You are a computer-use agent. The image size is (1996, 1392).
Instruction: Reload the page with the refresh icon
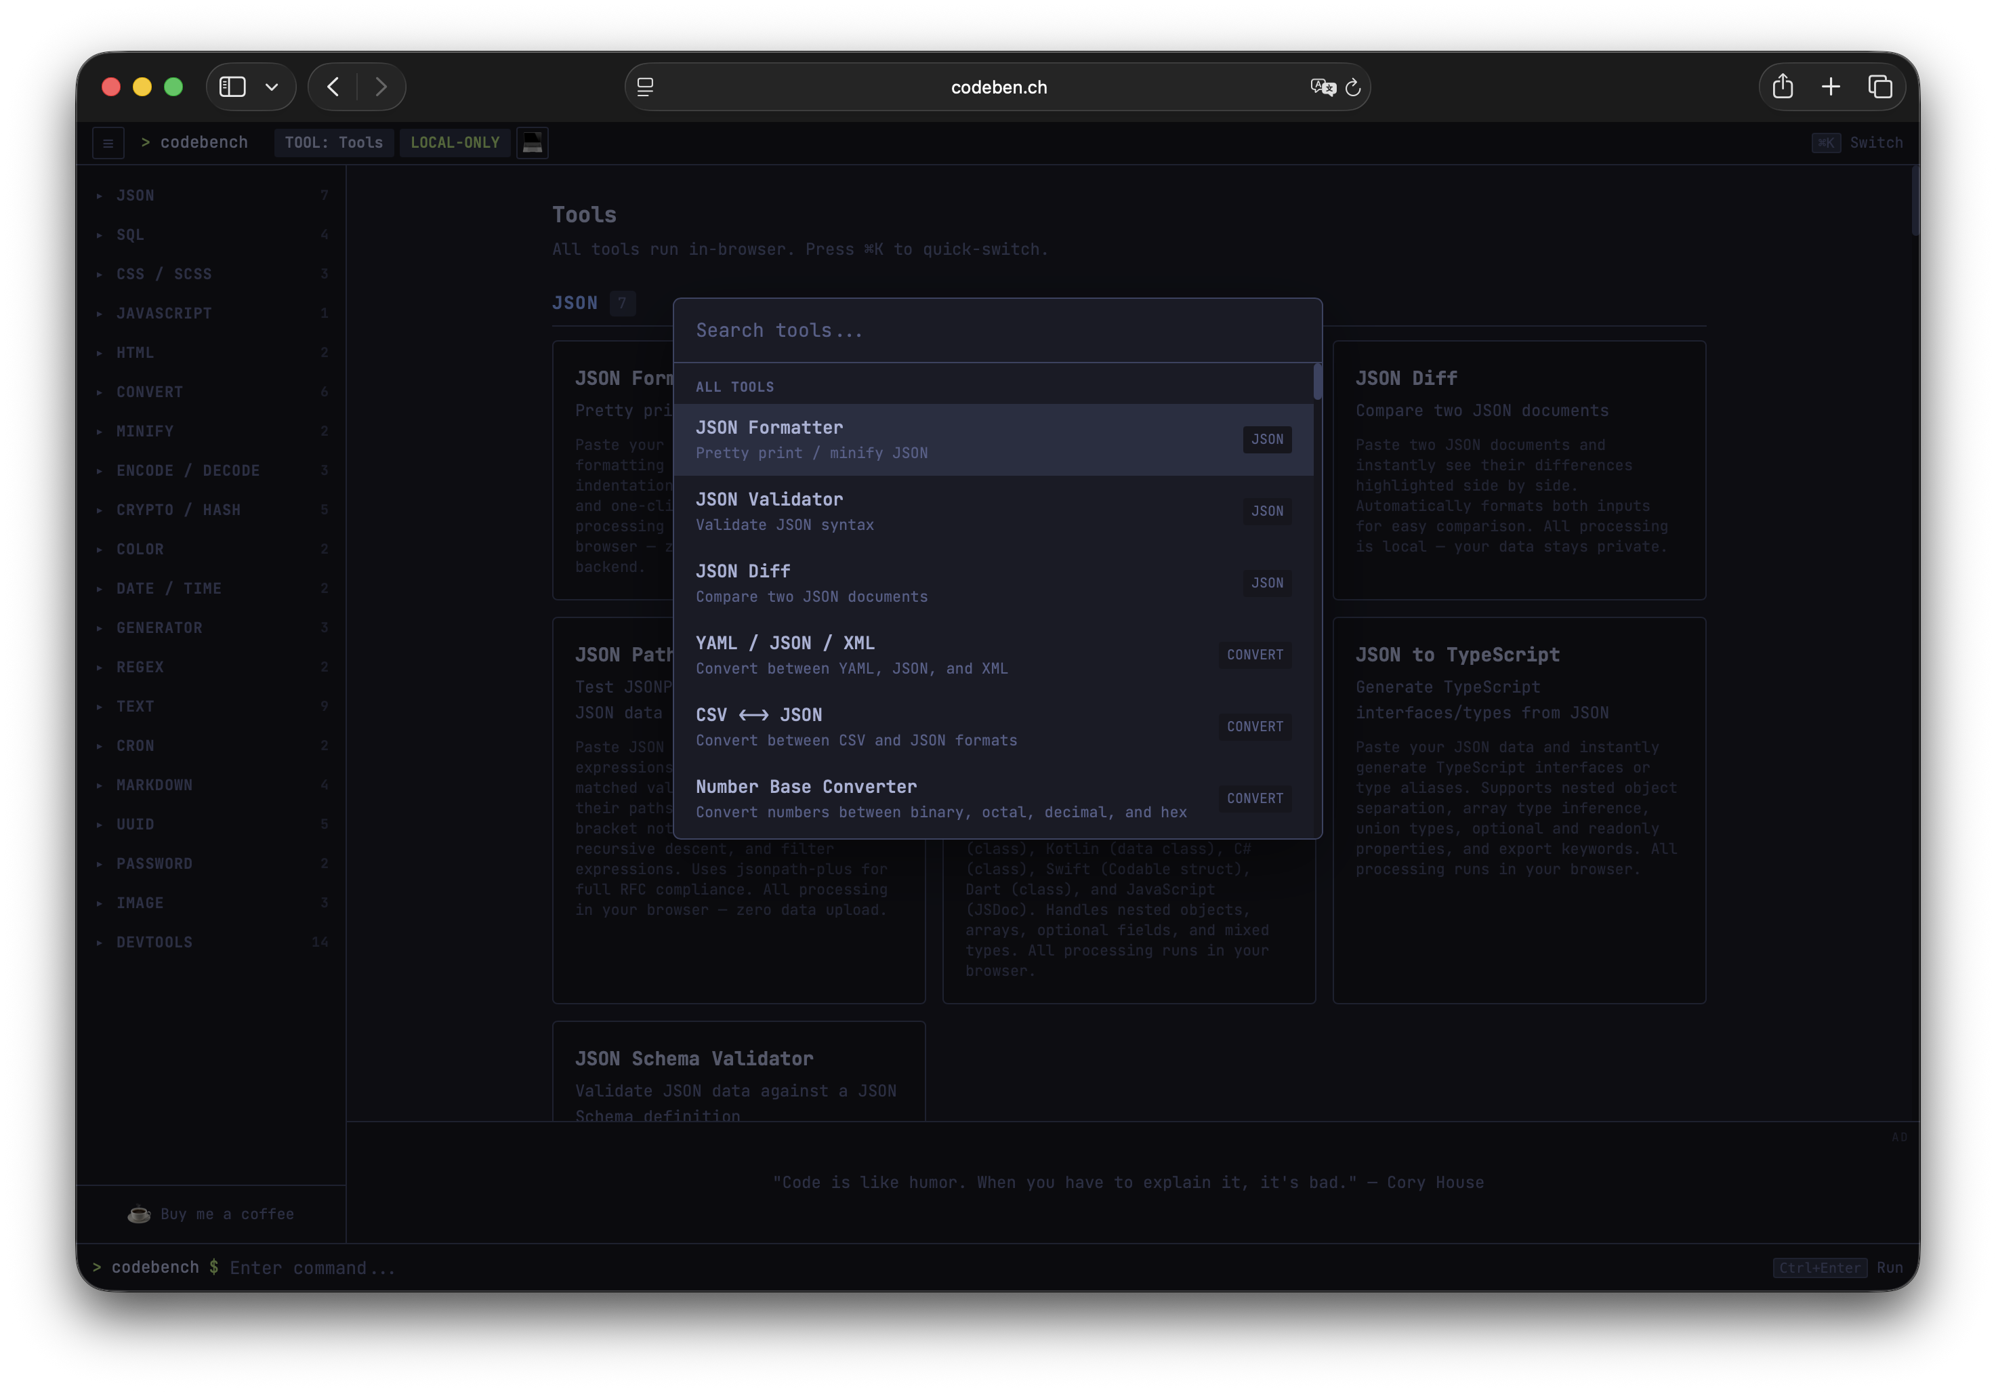pos(1354,87)
